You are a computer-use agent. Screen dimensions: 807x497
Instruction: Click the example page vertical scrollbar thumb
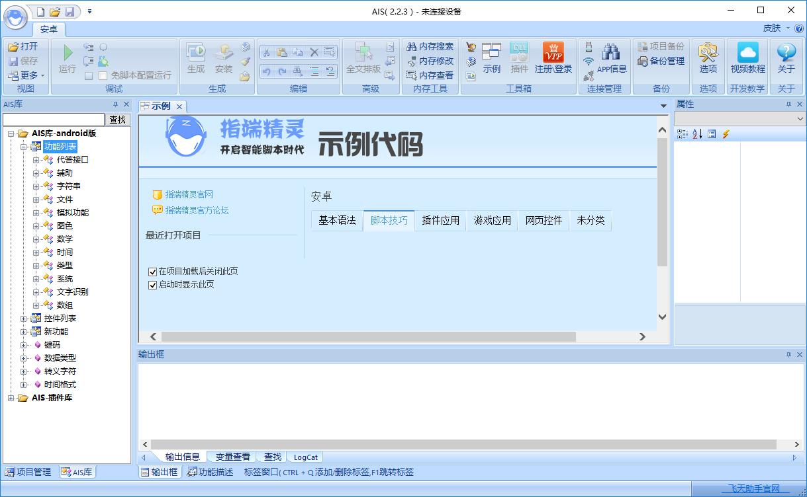click(663, 202)
